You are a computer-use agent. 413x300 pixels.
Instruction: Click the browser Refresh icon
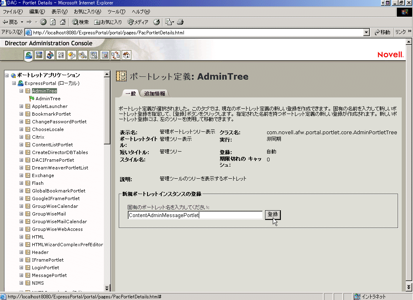(53, 22)
